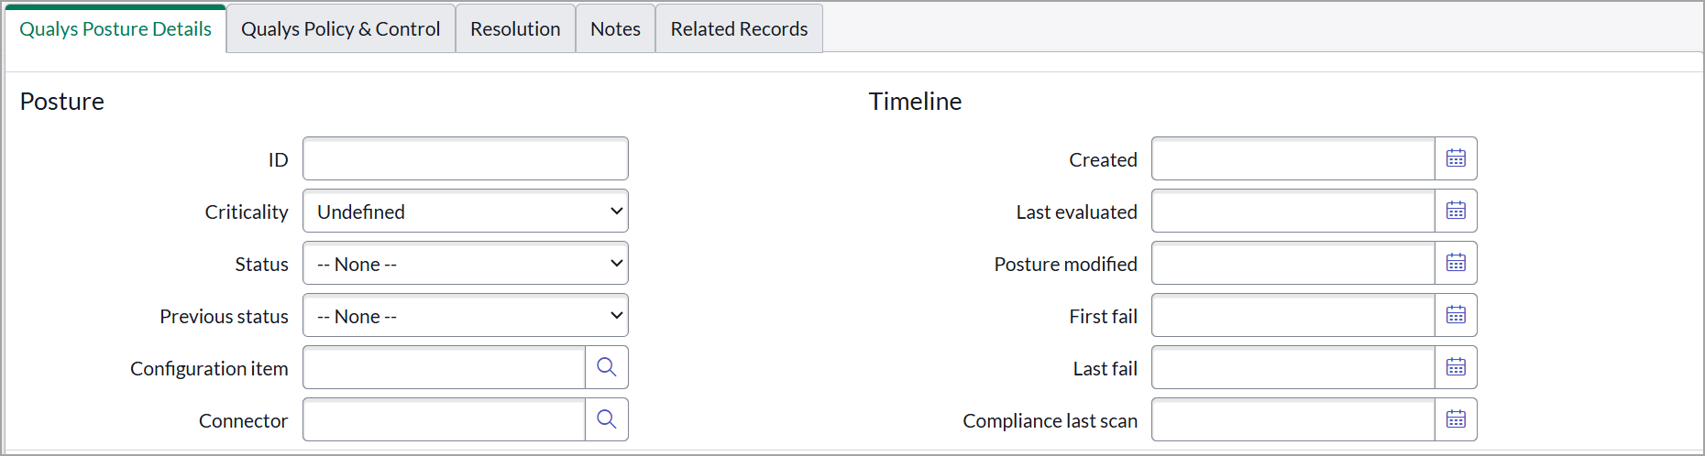Click the Created date input box
The image size is (1705, 456).
click(x=1292, y=159)
